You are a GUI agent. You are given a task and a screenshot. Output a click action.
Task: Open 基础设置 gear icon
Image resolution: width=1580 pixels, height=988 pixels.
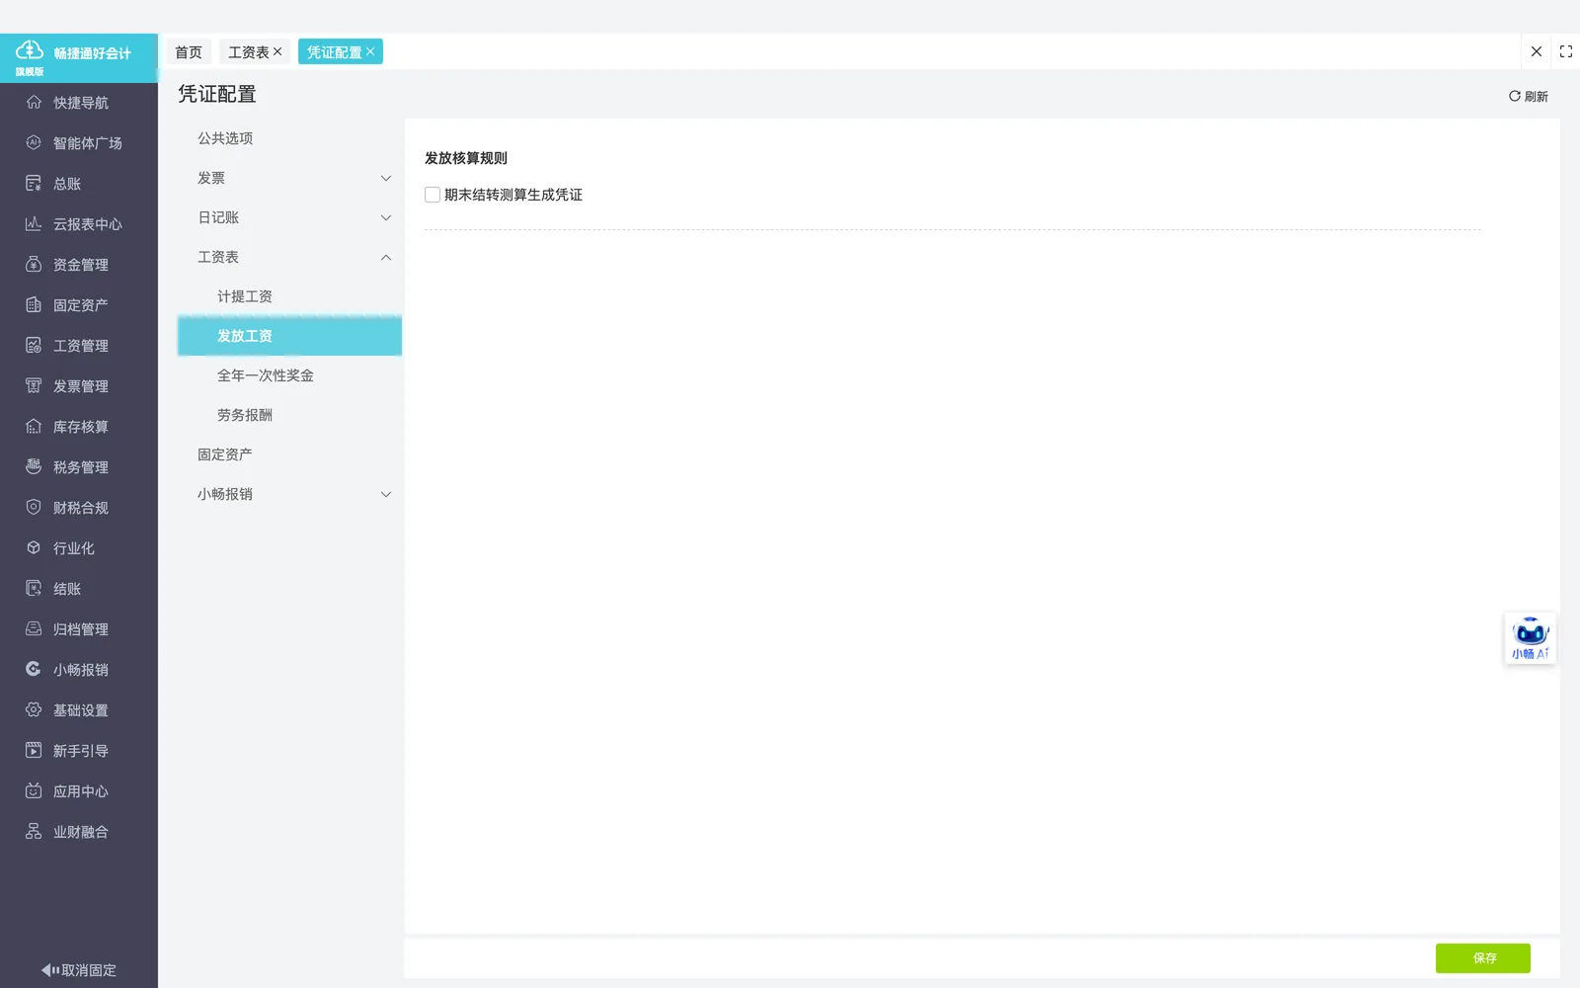point(34,709)
